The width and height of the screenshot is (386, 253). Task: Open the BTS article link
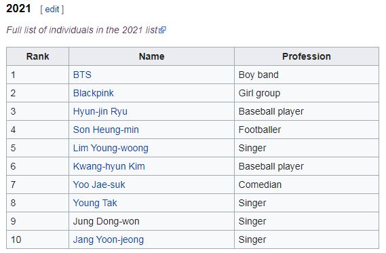point(82,75)
